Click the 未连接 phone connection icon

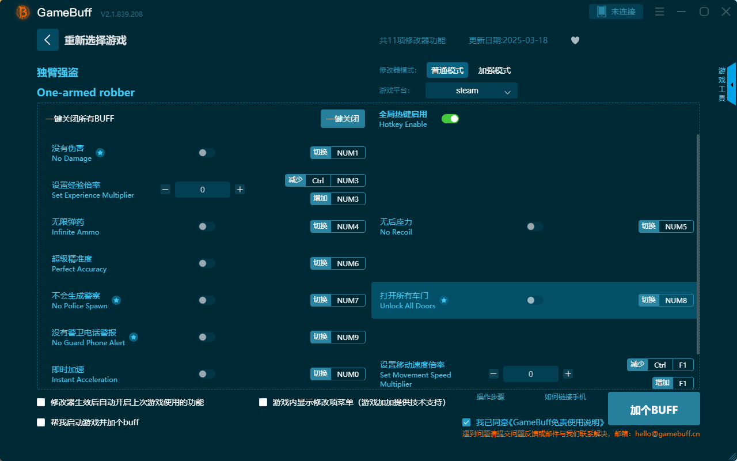tap(616, 11)
